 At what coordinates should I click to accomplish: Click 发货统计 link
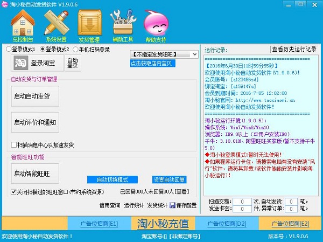coord(157,205)
